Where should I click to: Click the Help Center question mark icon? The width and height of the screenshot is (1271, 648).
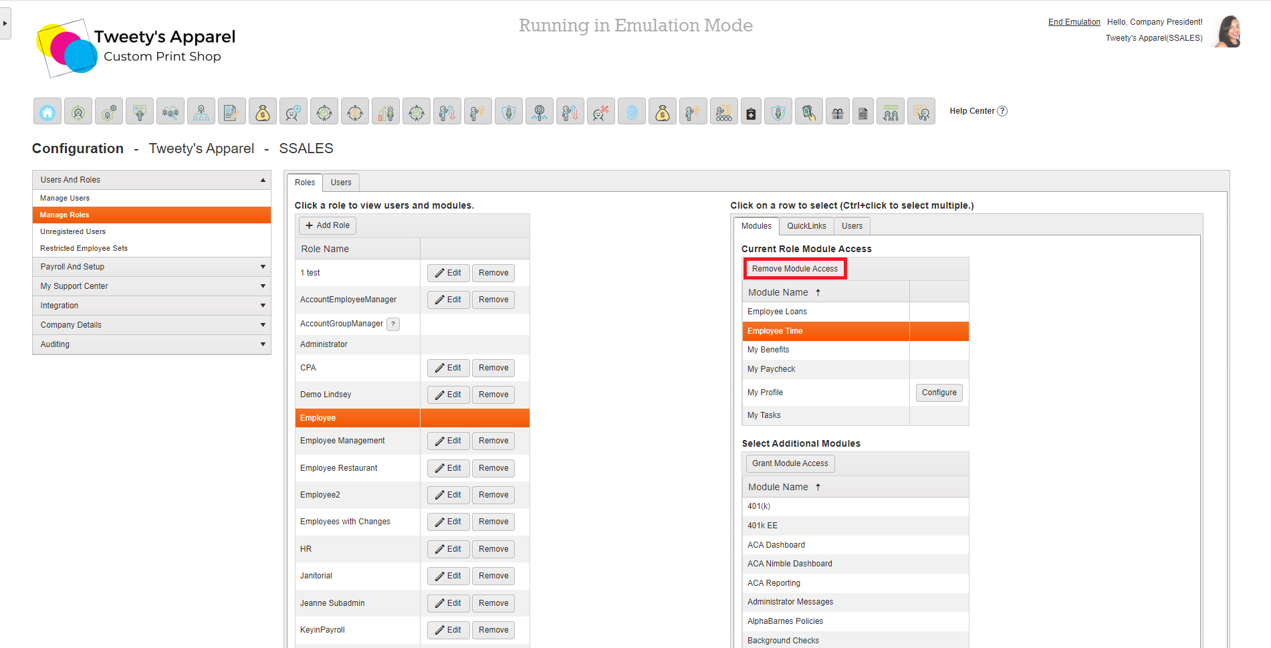1002,111
